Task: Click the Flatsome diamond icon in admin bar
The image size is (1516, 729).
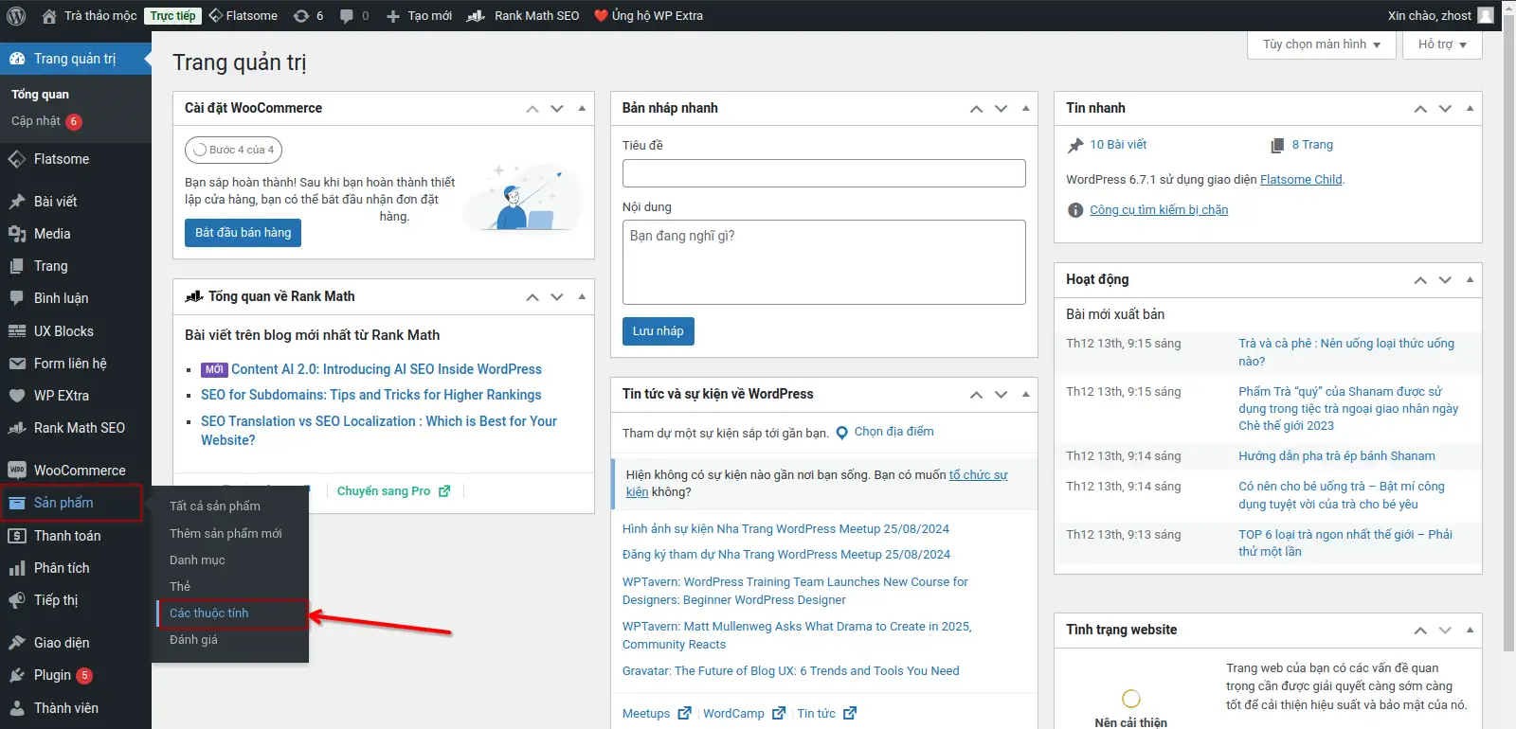Action: [215, 15]
